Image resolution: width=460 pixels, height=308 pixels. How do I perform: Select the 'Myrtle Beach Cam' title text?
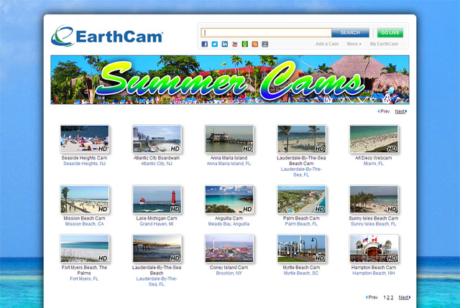pyautogui.click(x=301, y=268)
